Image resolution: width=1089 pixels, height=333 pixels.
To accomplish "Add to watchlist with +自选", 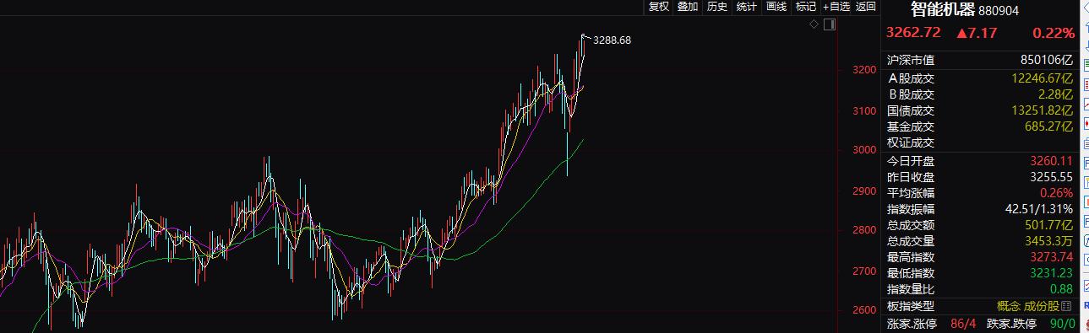I will coord(836,7).
